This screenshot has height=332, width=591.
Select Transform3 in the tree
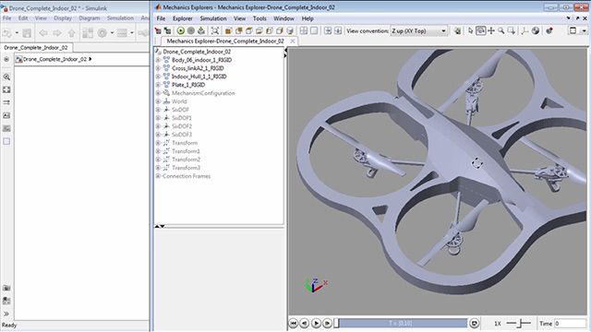(186, 168)
